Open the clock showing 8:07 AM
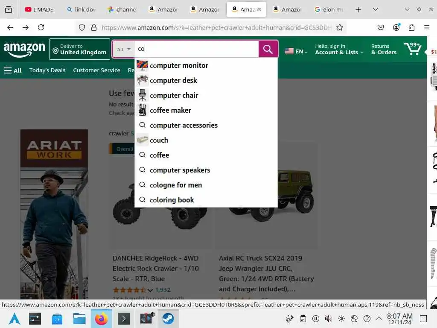This screenshot has width=437, height=328. tap(399, 319)
